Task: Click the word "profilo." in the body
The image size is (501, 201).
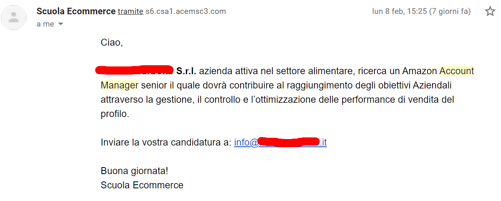Action: (x=115, y=114)
